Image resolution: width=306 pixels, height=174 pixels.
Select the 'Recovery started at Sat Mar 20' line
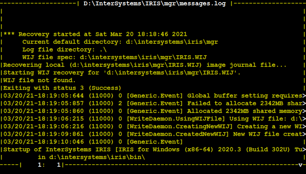(x=95, y=34)
